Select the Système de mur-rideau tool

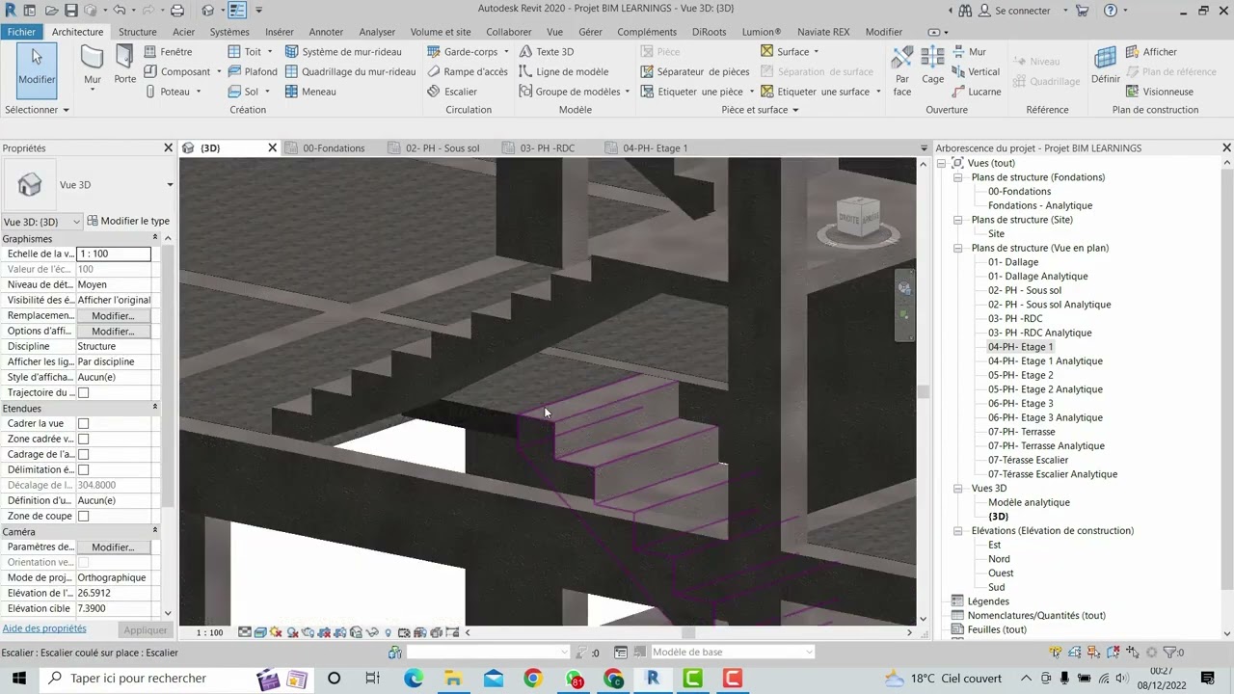[x=343, y=51]
